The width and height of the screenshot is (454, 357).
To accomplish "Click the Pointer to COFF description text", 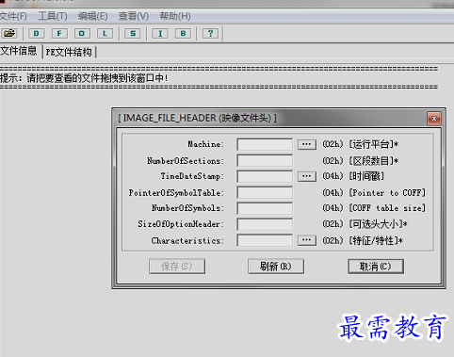I will [x=387, y=192].
